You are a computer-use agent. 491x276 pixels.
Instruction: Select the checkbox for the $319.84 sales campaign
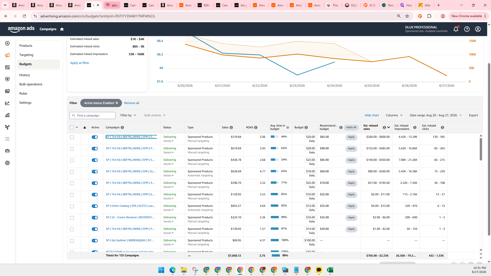(x=72, y=137)
